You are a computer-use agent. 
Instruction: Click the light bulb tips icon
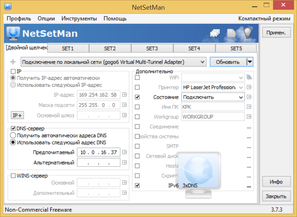pos(248,33)
